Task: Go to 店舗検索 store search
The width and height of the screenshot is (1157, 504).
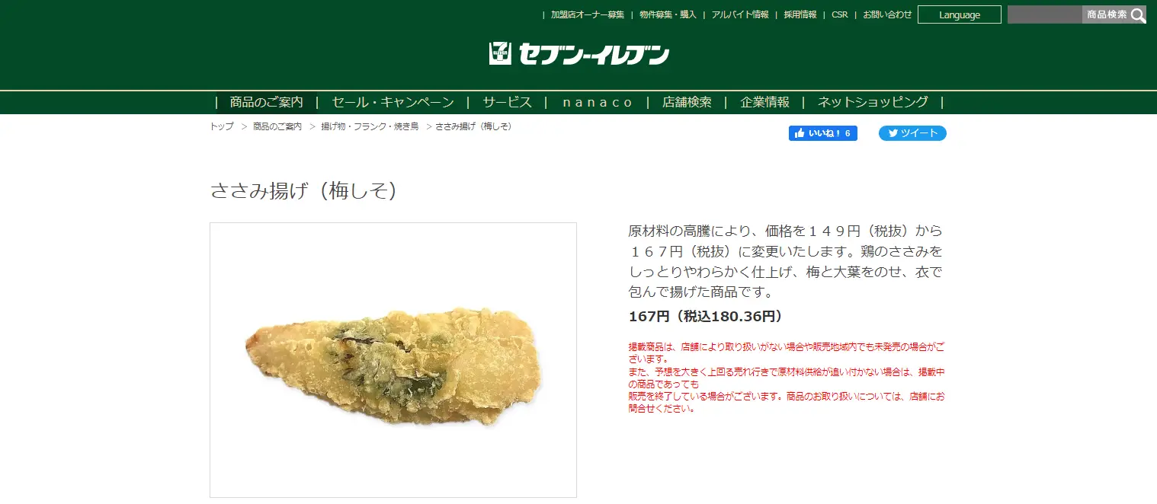Action: click(687, 102)
